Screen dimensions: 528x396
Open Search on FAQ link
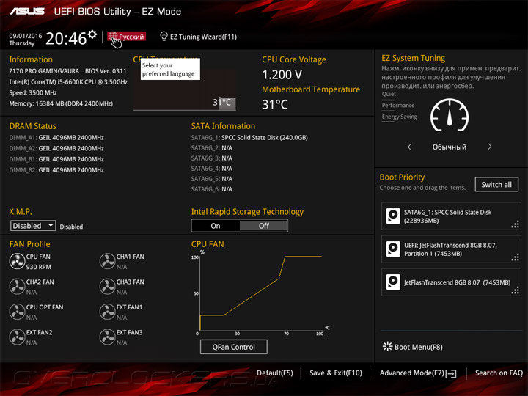pyautogui.click(x=499, y=373)
